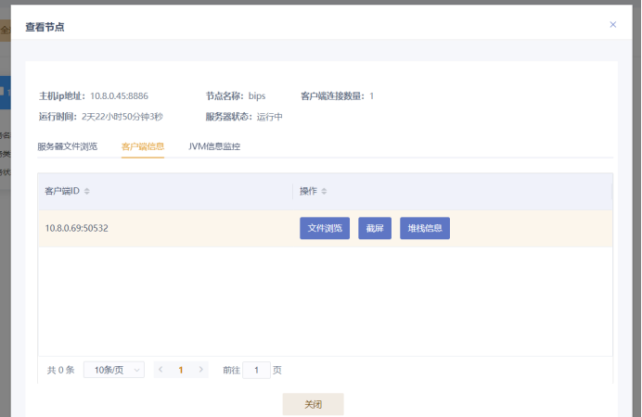Click the sort icon beside 操作 header
The width and height of the screenshot is (642, 417).
[324, 192]
